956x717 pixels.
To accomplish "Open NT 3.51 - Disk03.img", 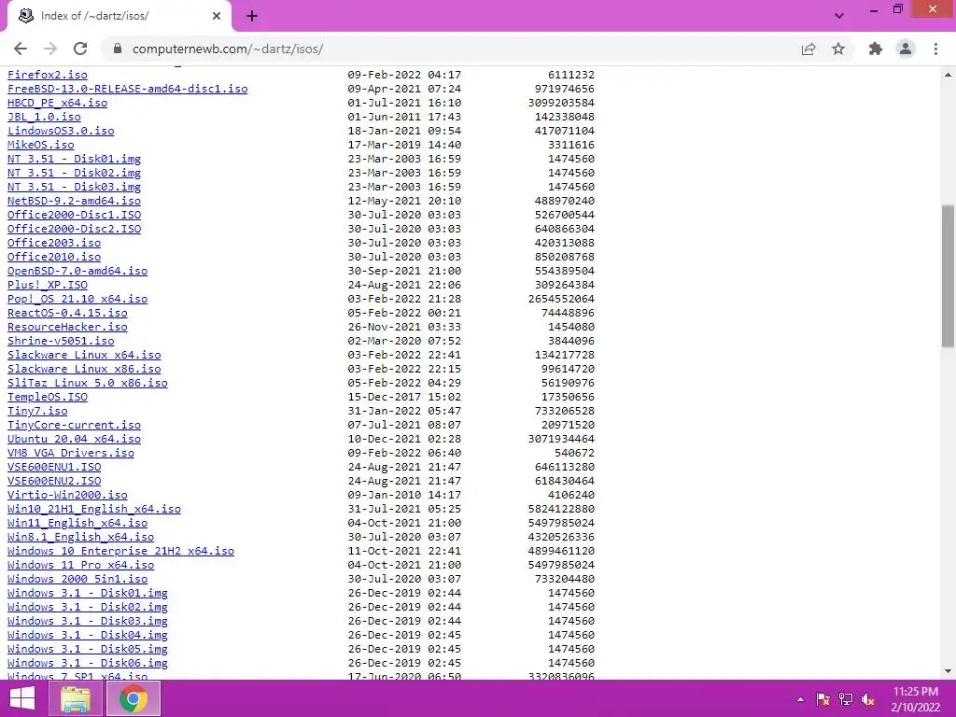I will coord(75,187).
